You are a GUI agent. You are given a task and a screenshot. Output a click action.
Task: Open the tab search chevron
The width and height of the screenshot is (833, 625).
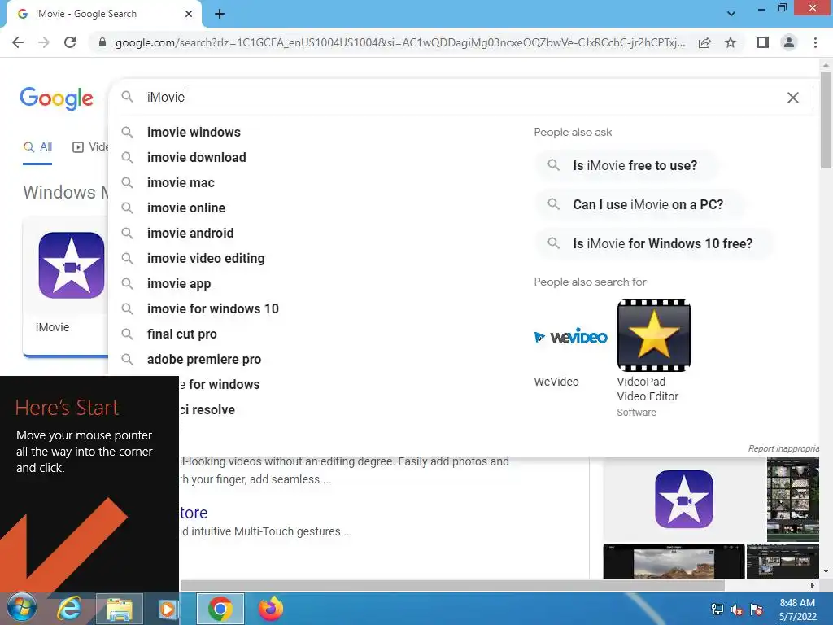point(731,14)
